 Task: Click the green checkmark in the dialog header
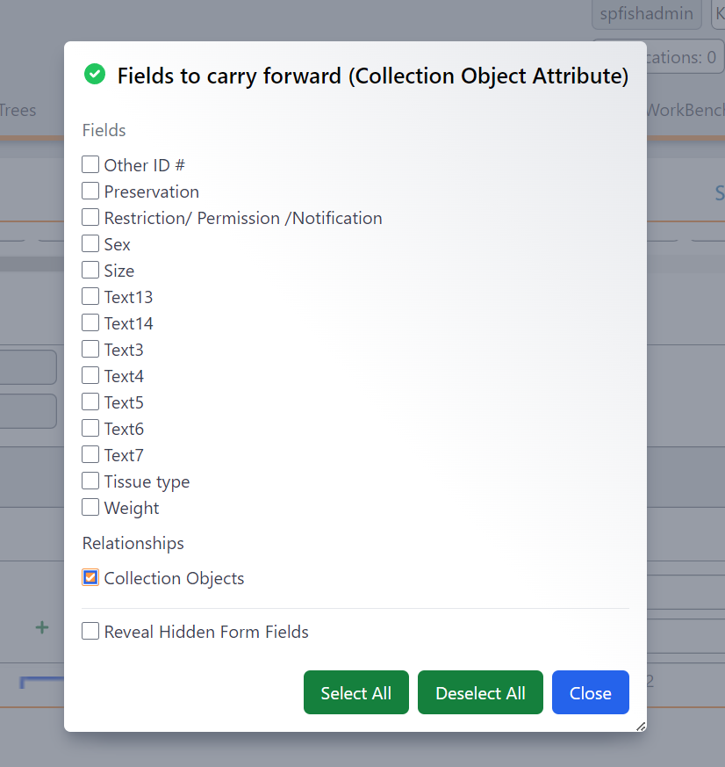94,75
